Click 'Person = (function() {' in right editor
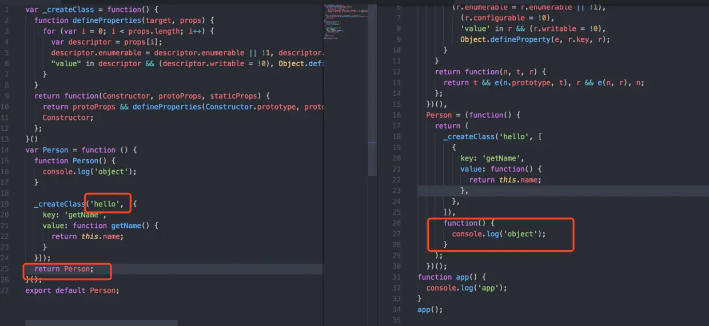Screen dimensions: 709x326 click(x=473, y=115)
